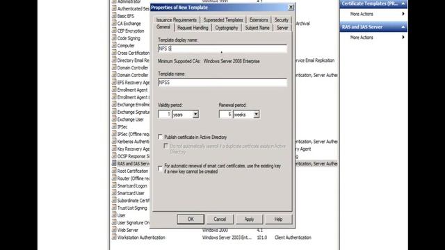Click the Authenticated Session template icon

pyautogui.click(x=114, y=8)
